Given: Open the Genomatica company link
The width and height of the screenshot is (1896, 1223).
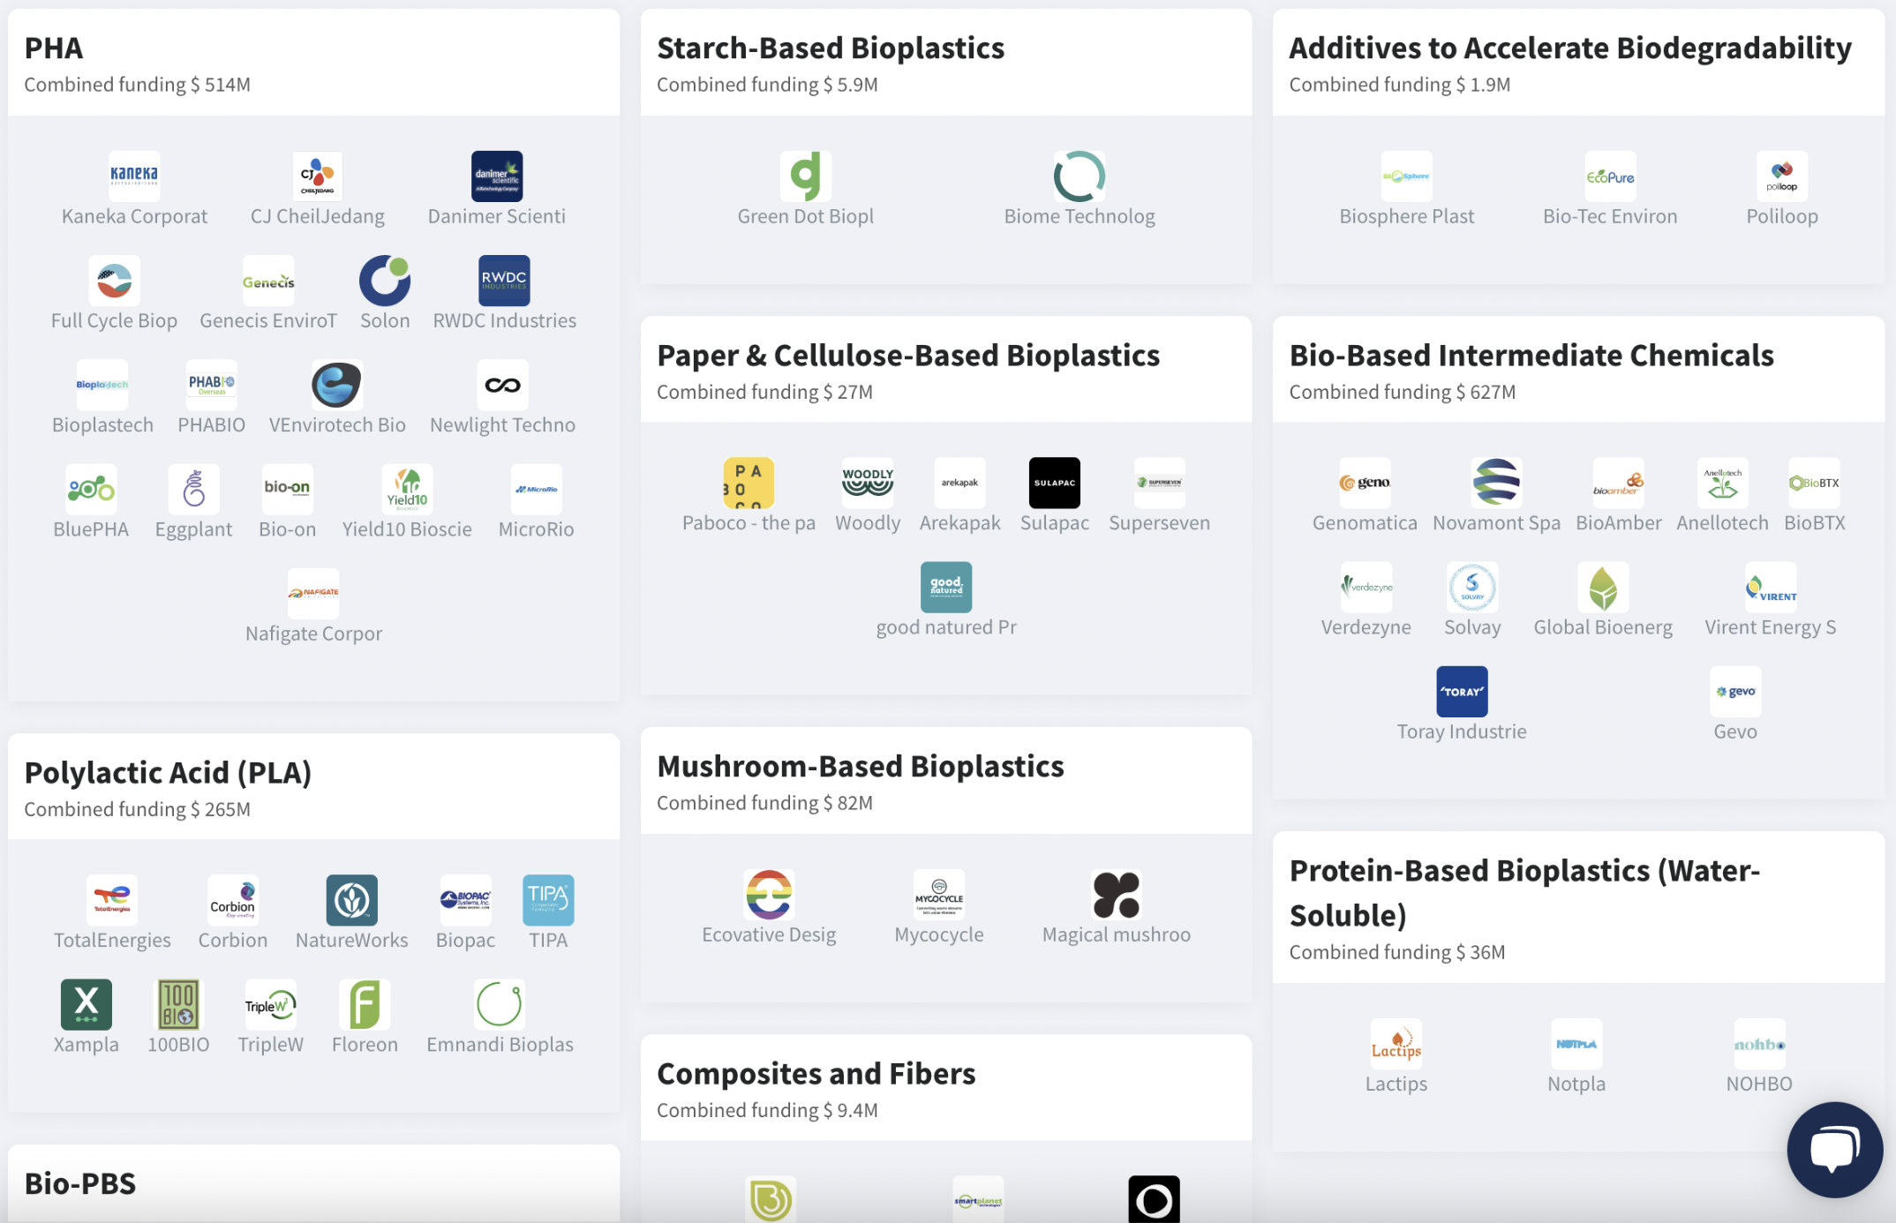Looking at the screenshot, I should pyautogui.click(x=1364, y=523).
